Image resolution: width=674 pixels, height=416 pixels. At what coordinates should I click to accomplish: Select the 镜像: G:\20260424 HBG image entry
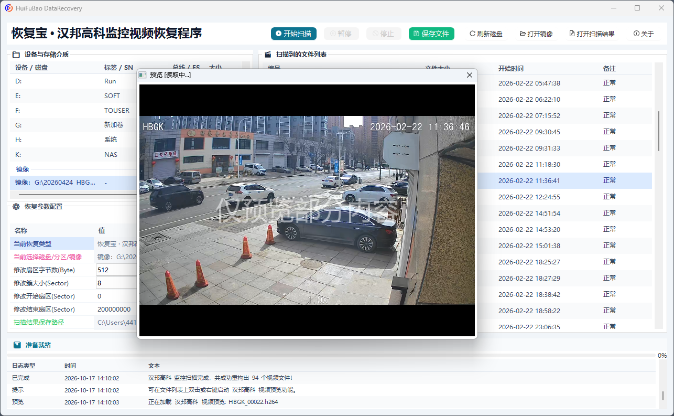pos(73,183)
